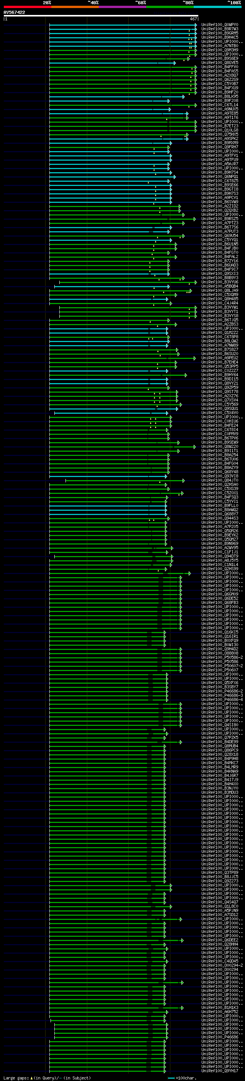Click the orange ~40% identity legend bar
245x1081 pixels.
(x=75, y=7)
